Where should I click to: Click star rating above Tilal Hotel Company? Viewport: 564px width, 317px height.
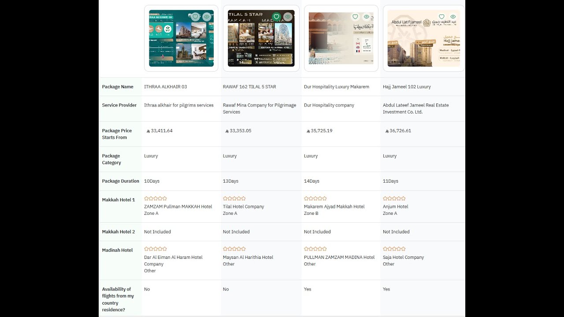tap(234, 199)
